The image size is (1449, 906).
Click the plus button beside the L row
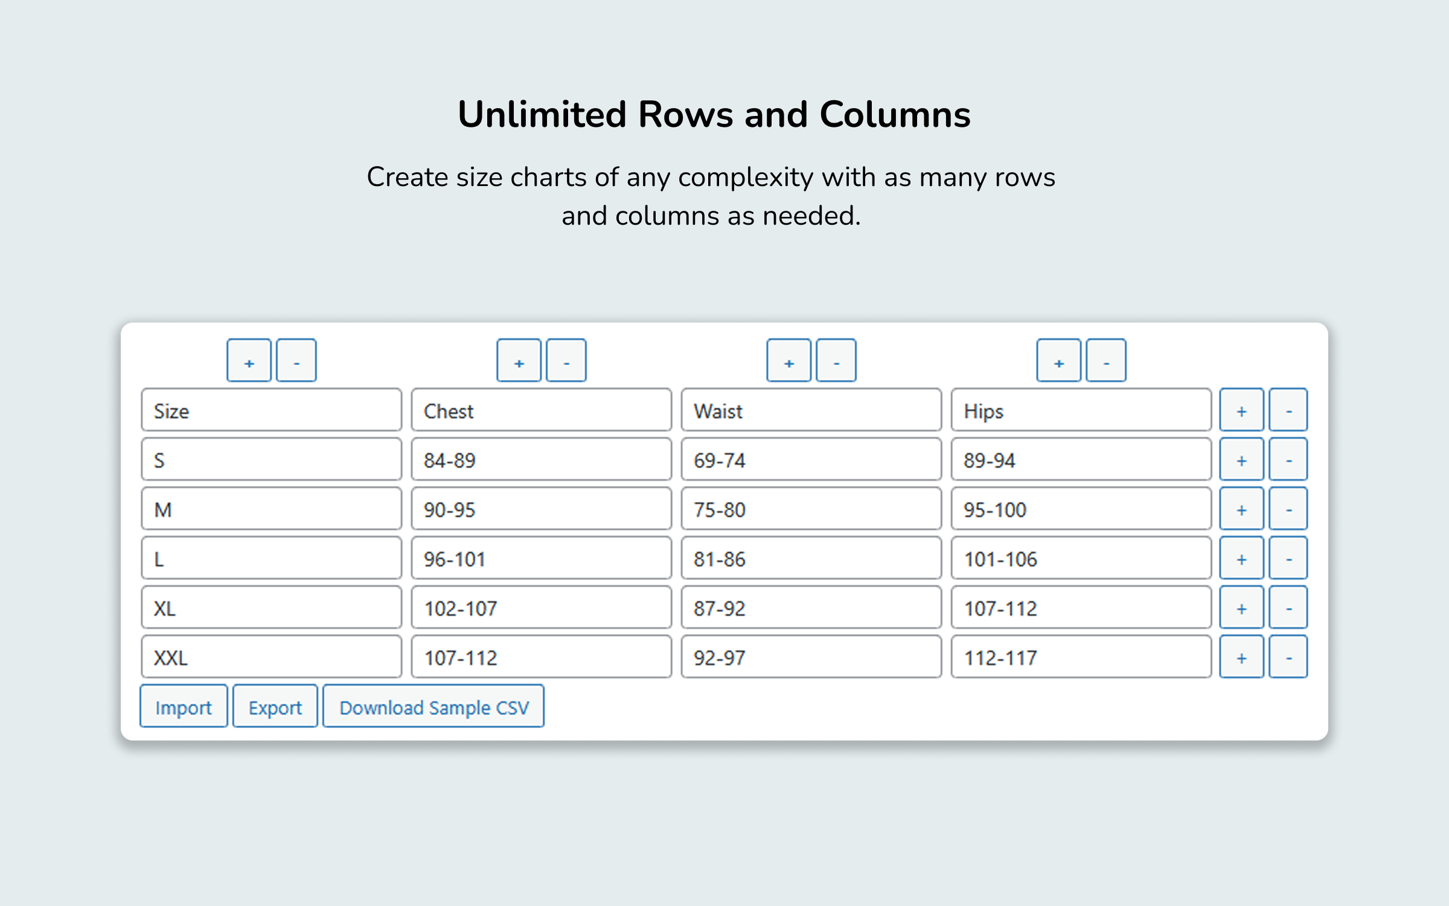[1241, 559]
